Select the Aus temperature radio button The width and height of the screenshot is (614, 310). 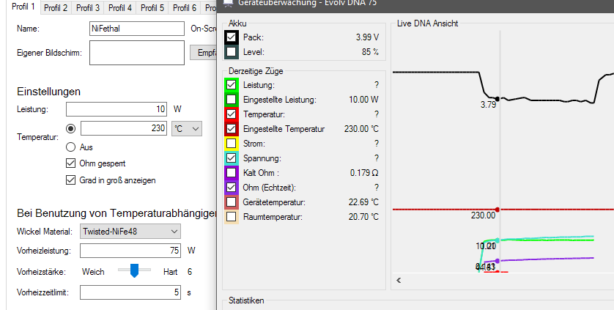click(x=71, y=147)
